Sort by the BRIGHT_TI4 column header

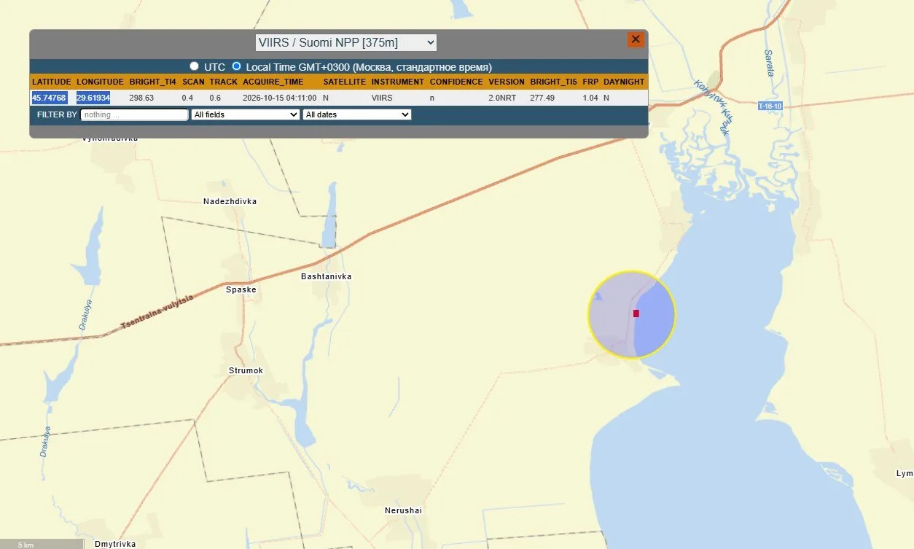pos(152,82)
